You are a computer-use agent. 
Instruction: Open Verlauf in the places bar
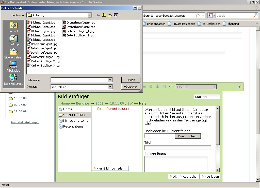pyautogui.click(x=13, y=27)
